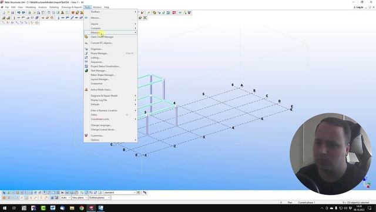Open File Explorer from the taskbar
Screen dimensions: 376x212
[x=72, y=208]
